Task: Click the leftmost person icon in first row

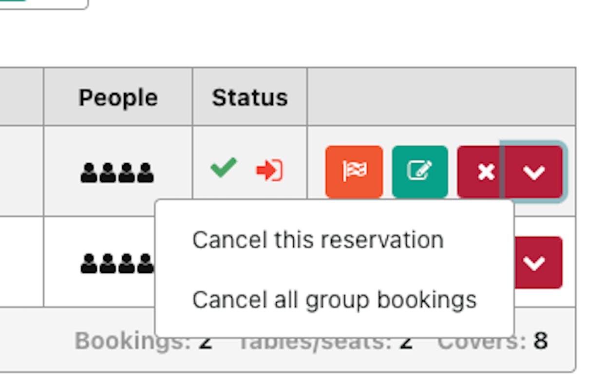Action: click(x=89, y=173)
